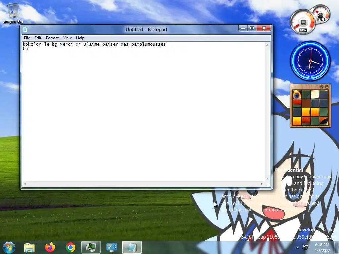Open the Edit menu in Notepad
339x254 pixels.
38,38
